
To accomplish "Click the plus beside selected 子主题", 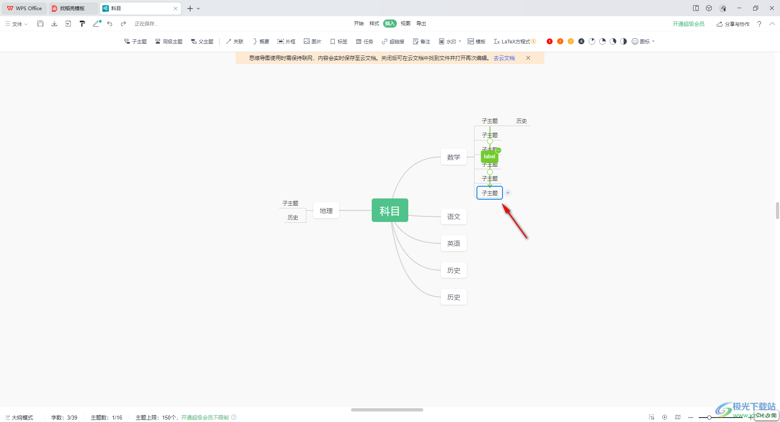I will click(508, 193).
